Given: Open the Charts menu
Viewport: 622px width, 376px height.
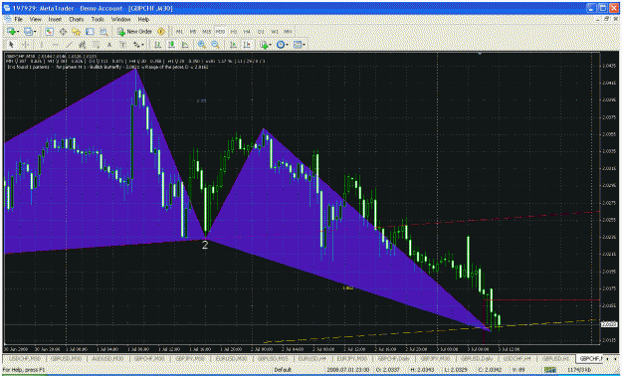Looking at the screenshot, I should pyautogui.click(x=77, y=19).
